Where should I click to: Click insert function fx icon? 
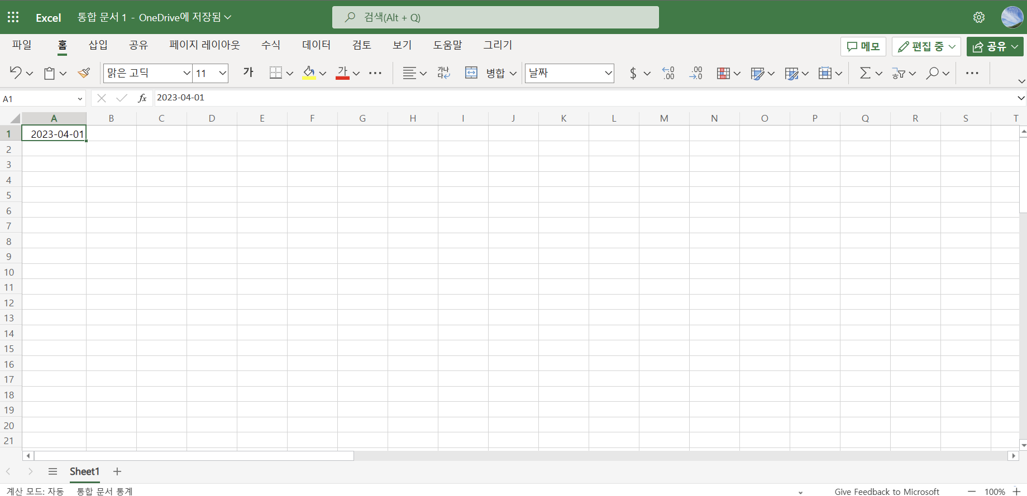(142, 98)
